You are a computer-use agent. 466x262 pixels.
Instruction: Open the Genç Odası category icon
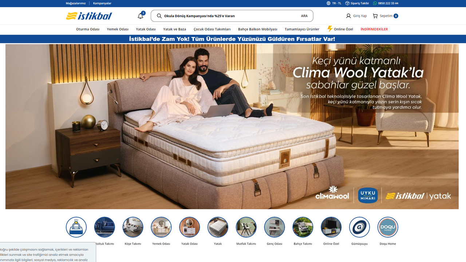(275, 227)
